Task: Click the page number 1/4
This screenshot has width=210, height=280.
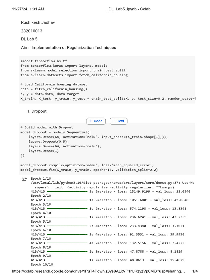Action: click(x=195, y=271)
